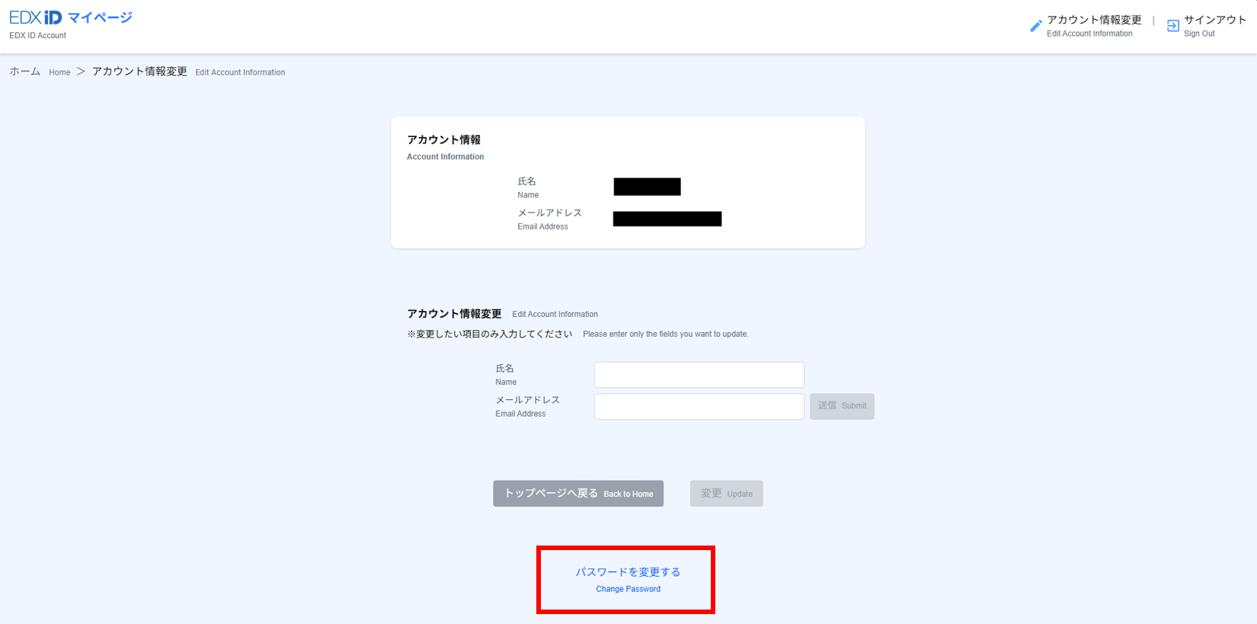Click the redacted email value in account card
Viewport: 1257px width, 624px height.
coord(667,219)
